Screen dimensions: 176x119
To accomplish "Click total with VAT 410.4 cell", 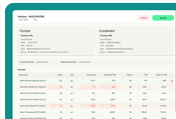I will pyautogui.click(x=164, y=87).
